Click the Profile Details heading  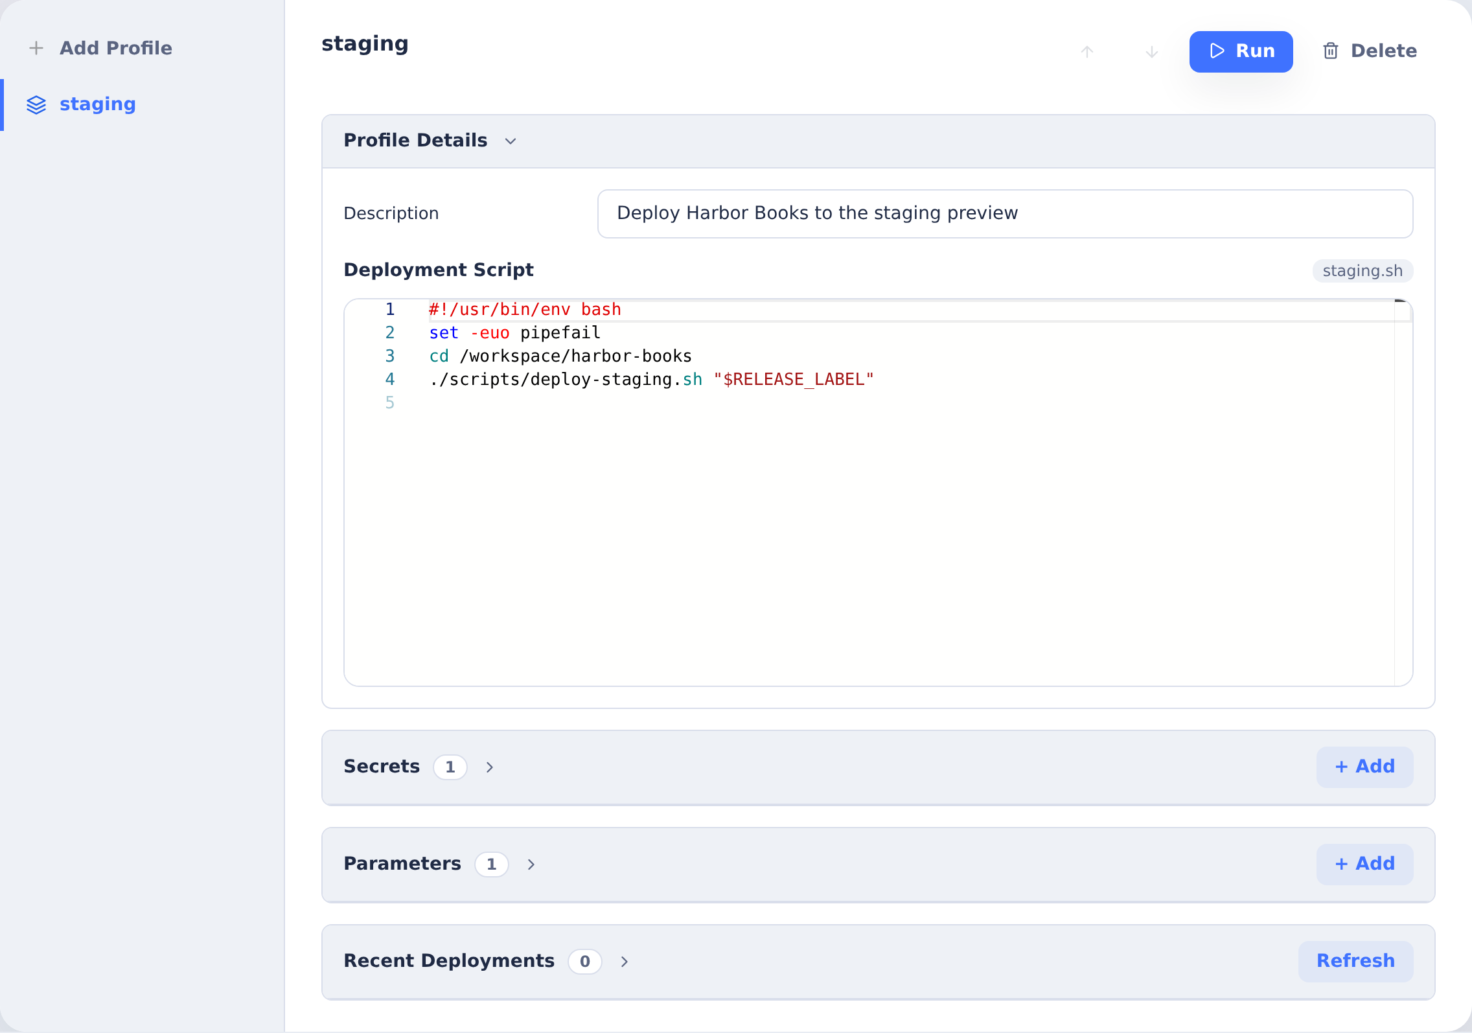(415, 141)
